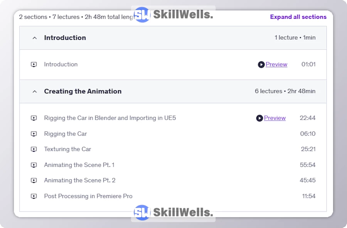Open the Texturing the Car lecture
The height and width of the screenshot is (228, 347).
[x=67, y=149]
